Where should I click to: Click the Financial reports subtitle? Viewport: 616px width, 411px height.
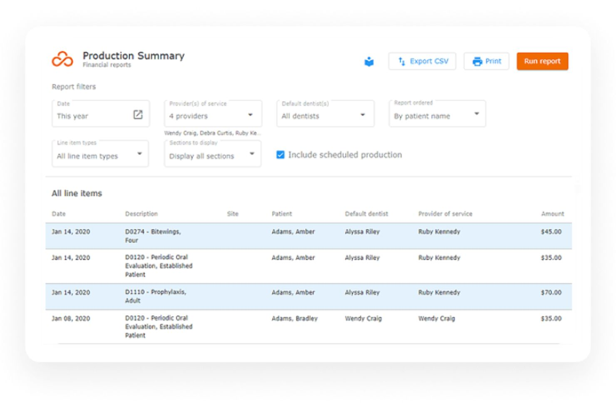click(107, 65)
